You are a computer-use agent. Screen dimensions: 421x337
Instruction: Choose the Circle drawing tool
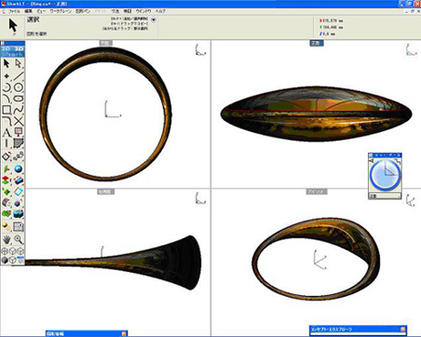18,88
